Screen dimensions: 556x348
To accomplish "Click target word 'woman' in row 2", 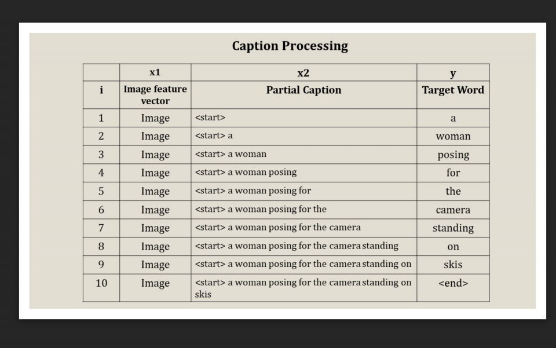I will tap(453, 137).
